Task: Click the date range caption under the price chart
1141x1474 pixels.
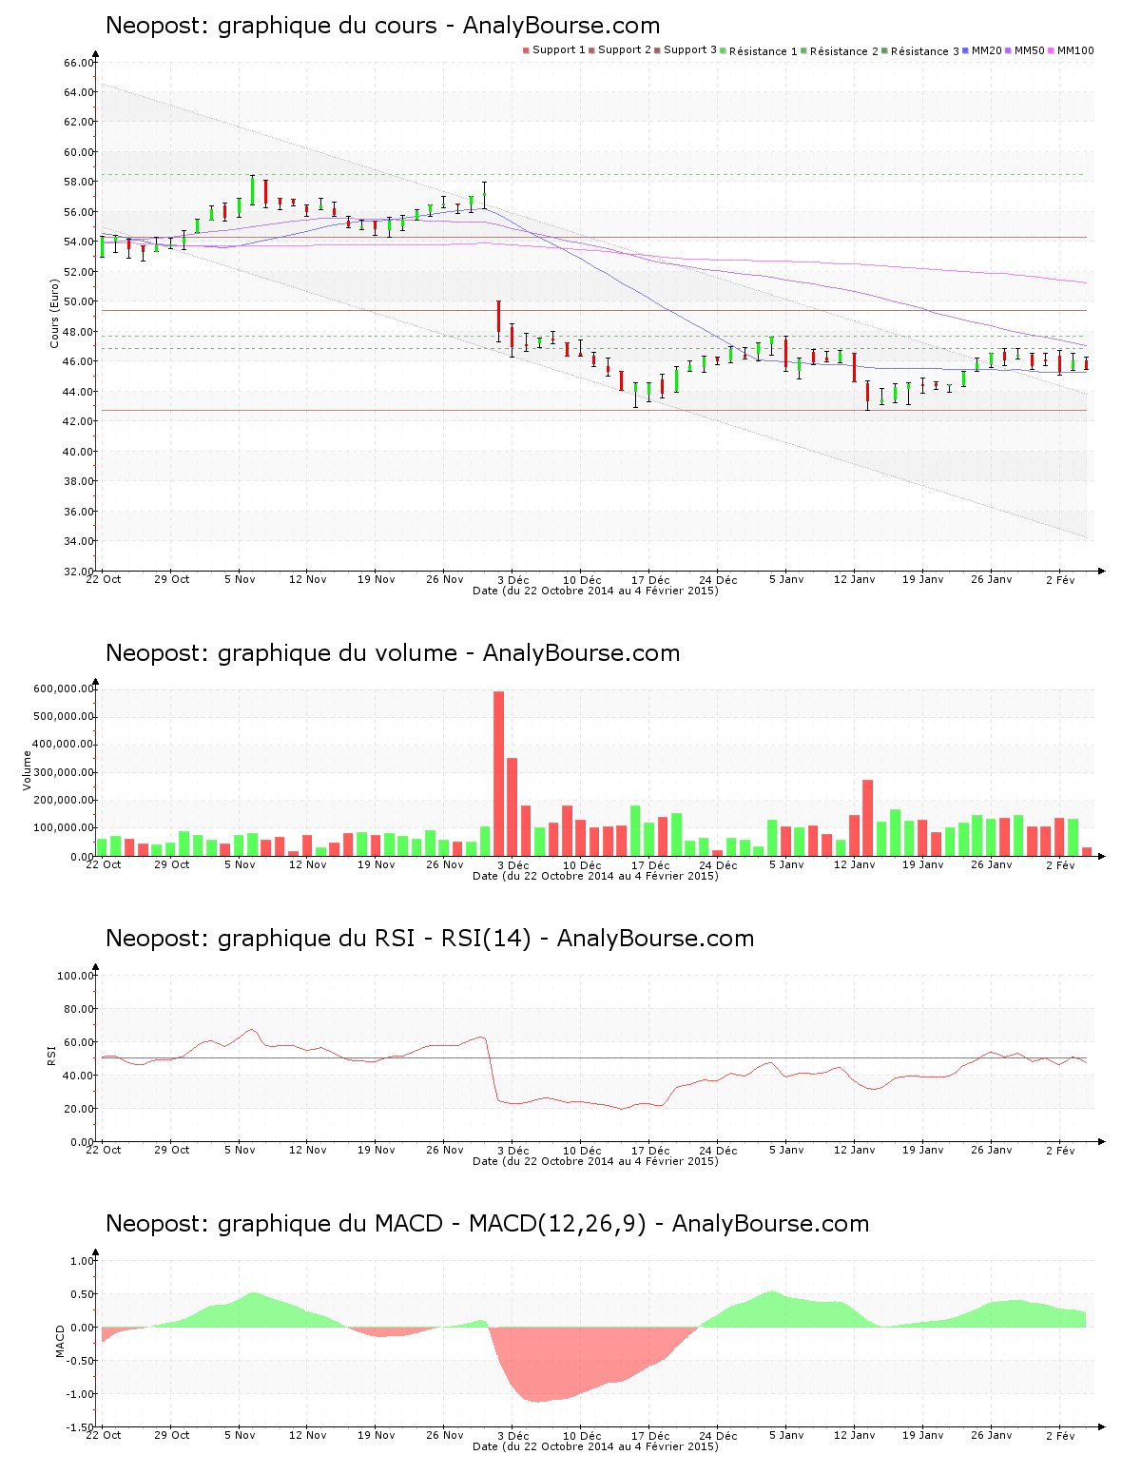Action: point(595,591)
